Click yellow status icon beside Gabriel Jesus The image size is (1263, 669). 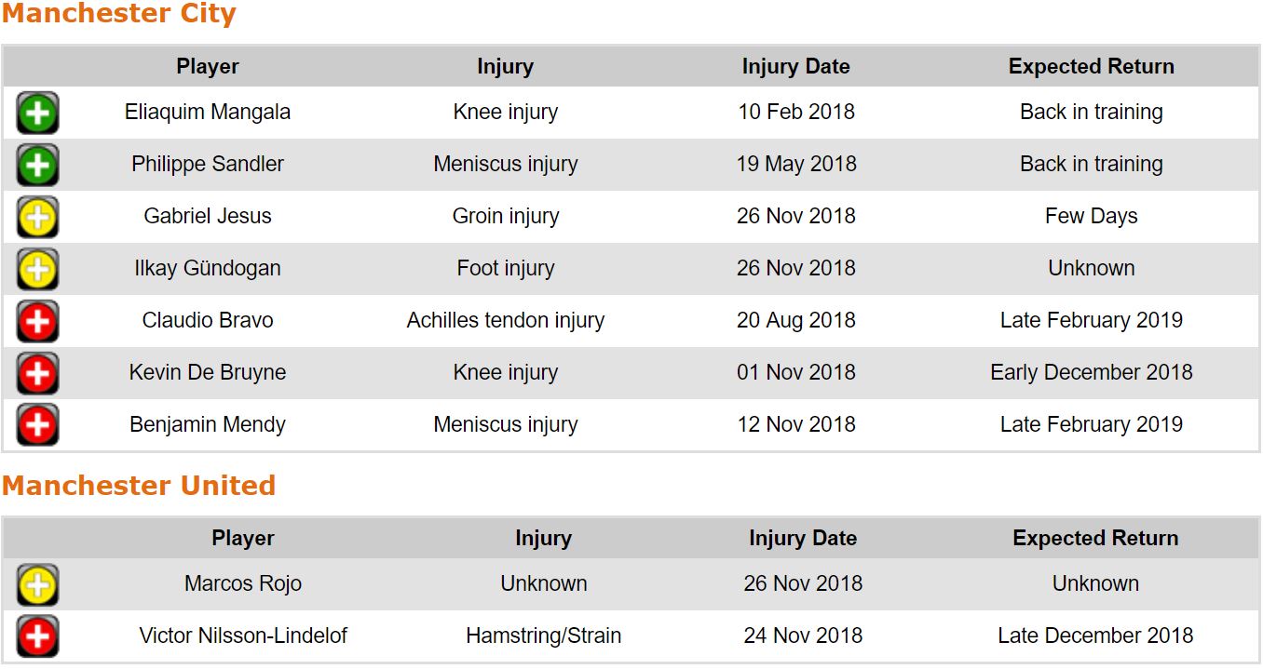37,218
